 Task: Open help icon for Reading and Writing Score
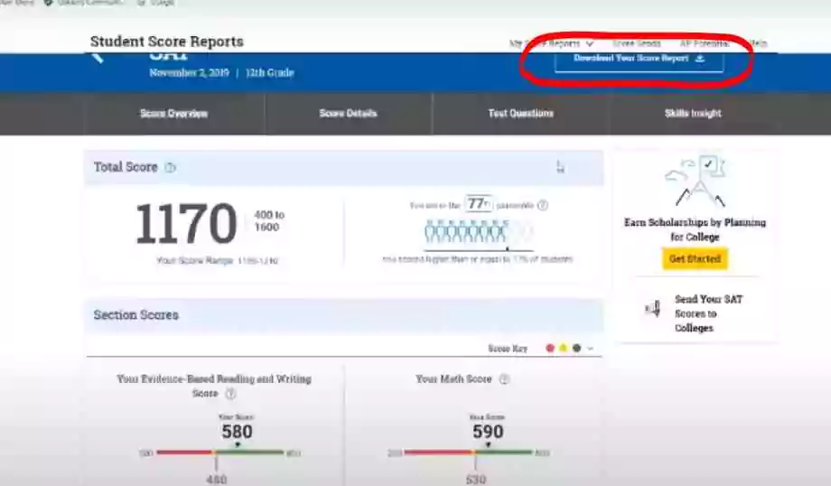[230, 394]
